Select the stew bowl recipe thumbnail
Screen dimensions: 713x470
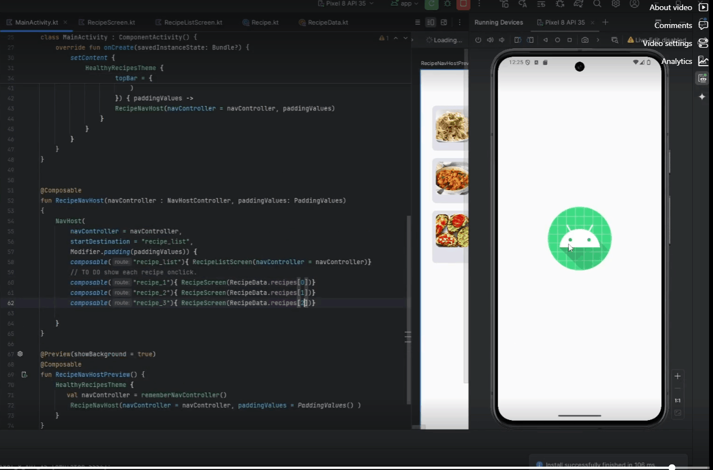click(451, 179)
